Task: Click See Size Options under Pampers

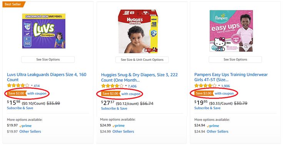Action: point(235,59)
